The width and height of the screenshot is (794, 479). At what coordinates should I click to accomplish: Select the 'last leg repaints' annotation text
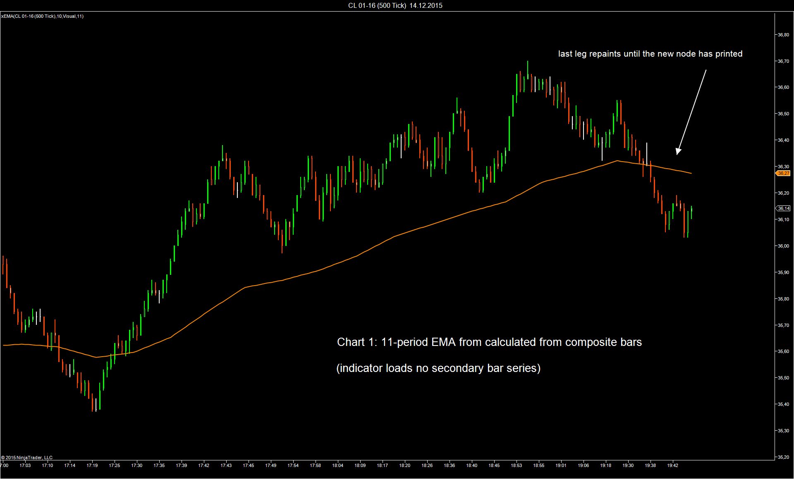click(x=650, y=54)
